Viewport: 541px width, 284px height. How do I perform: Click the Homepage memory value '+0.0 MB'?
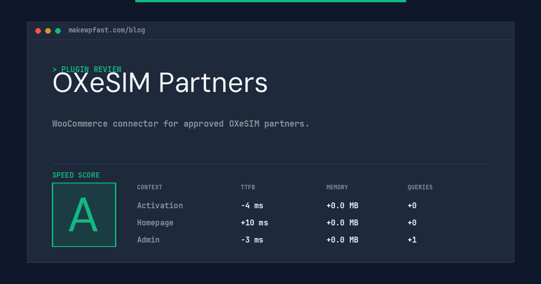tap(342, 223)
